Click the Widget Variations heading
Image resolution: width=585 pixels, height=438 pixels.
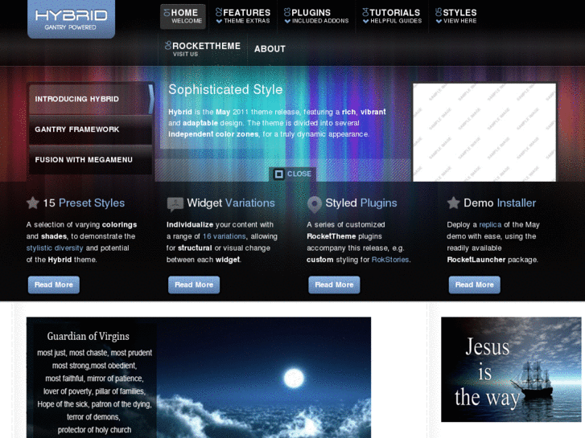click(x=231, y=203)
